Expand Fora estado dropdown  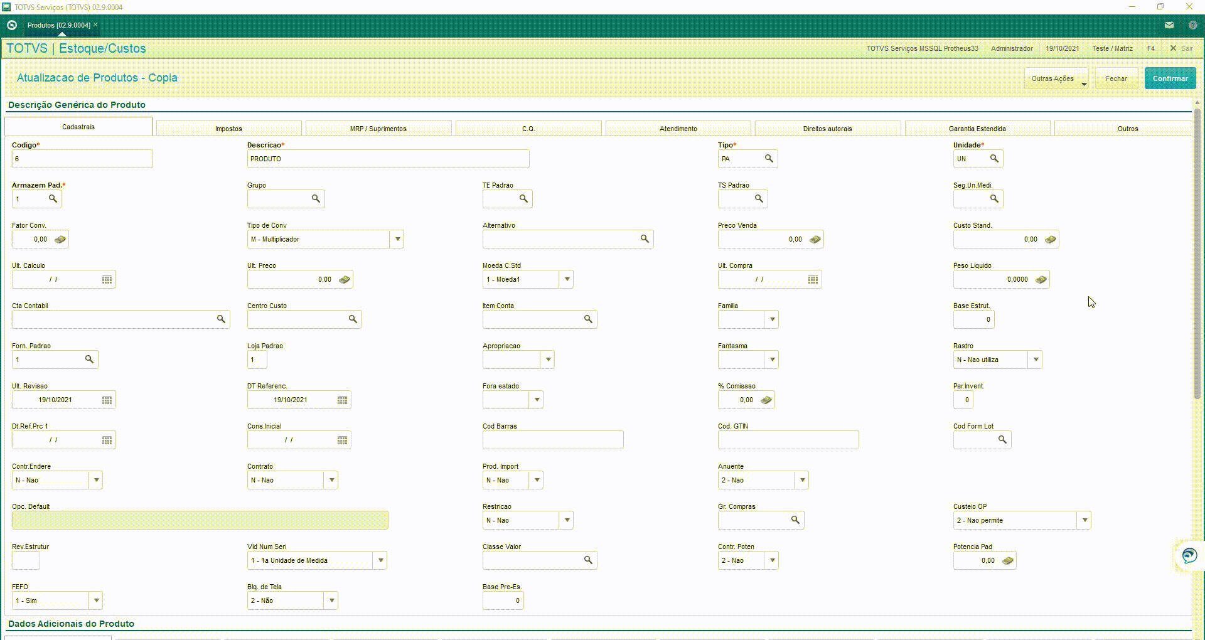pos(537,400)
